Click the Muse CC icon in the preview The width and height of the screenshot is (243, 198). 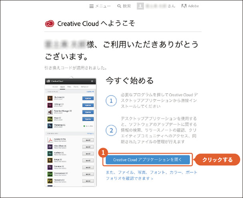(50, 119)
